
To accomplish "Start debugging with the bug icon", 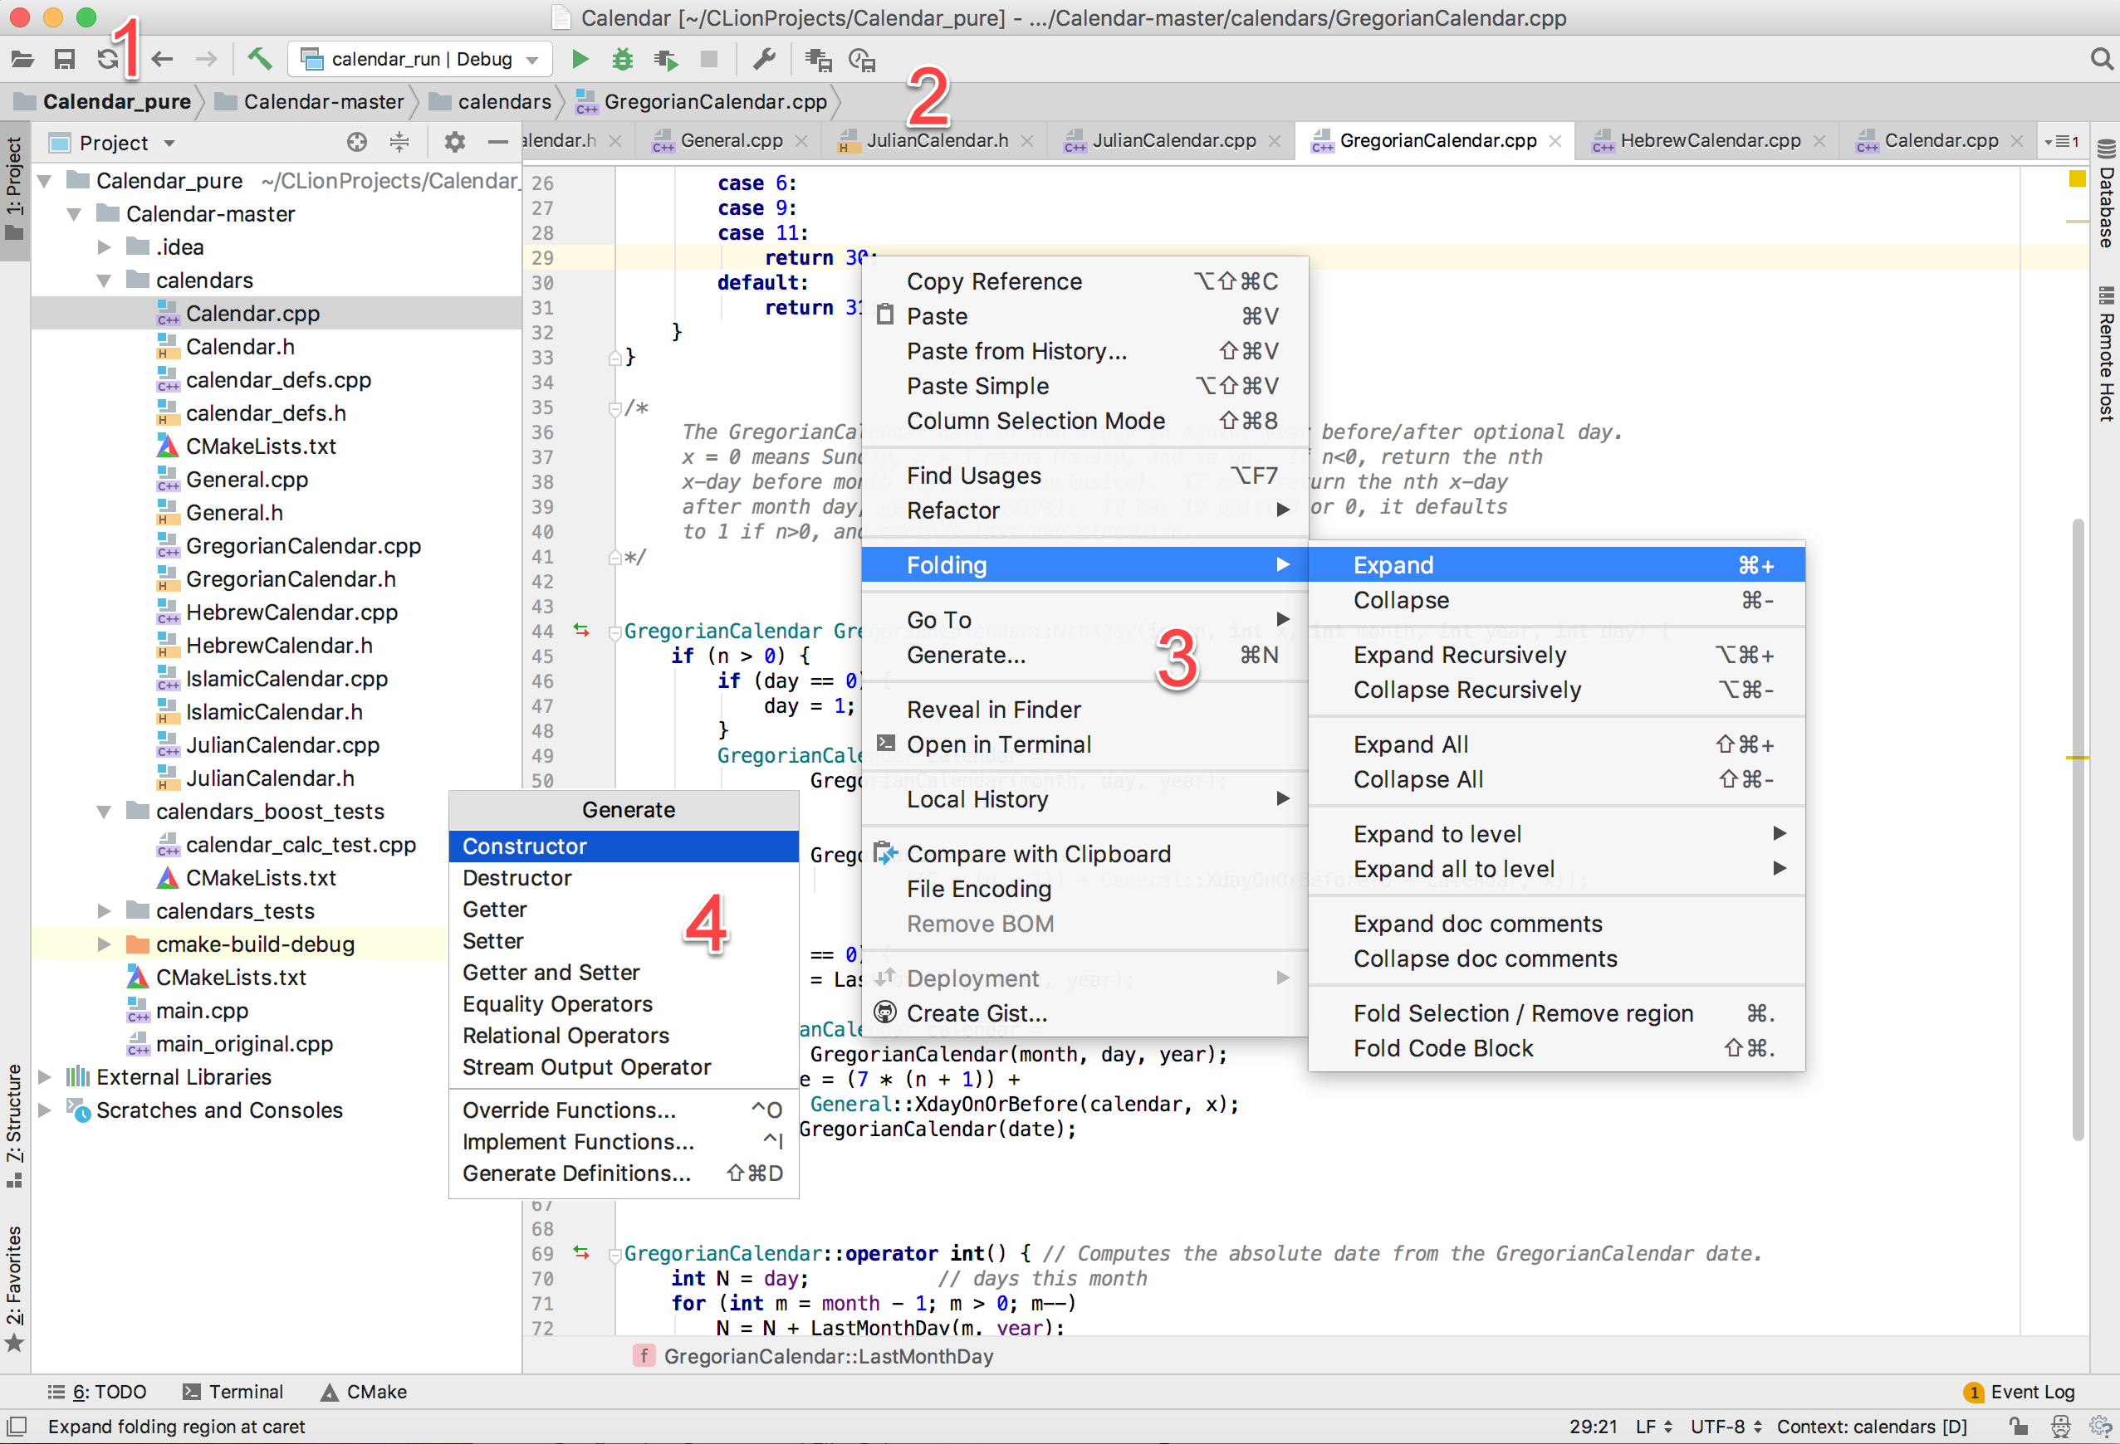I will pos(622,59).
